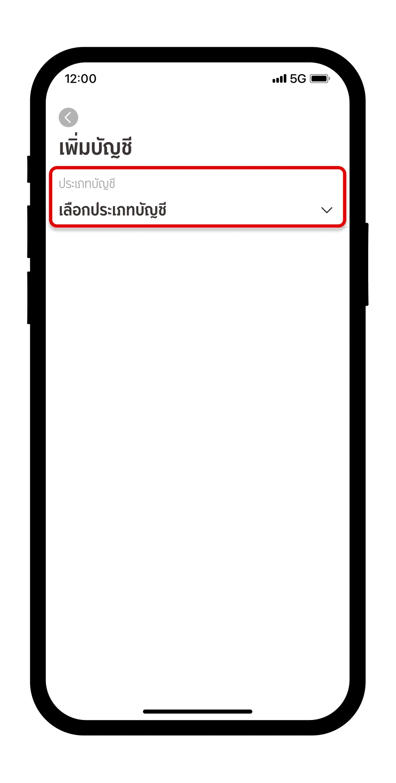
Task: Open the เลือกประเภทบัญชี dropdown
Action: [197, 197]
